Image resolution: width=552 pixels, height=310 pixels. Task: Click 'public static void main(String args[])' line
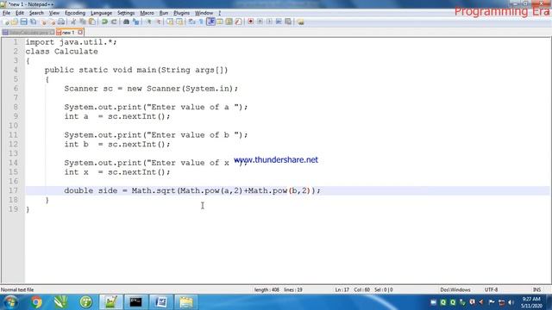[136, 70]
